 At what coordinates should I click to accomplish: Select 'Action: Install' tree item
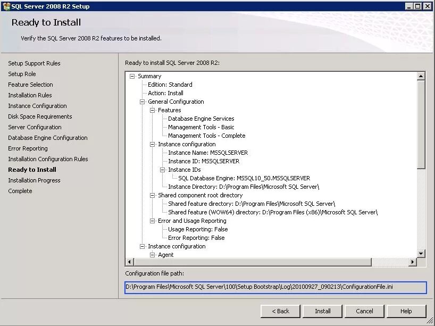pos(165,93)
